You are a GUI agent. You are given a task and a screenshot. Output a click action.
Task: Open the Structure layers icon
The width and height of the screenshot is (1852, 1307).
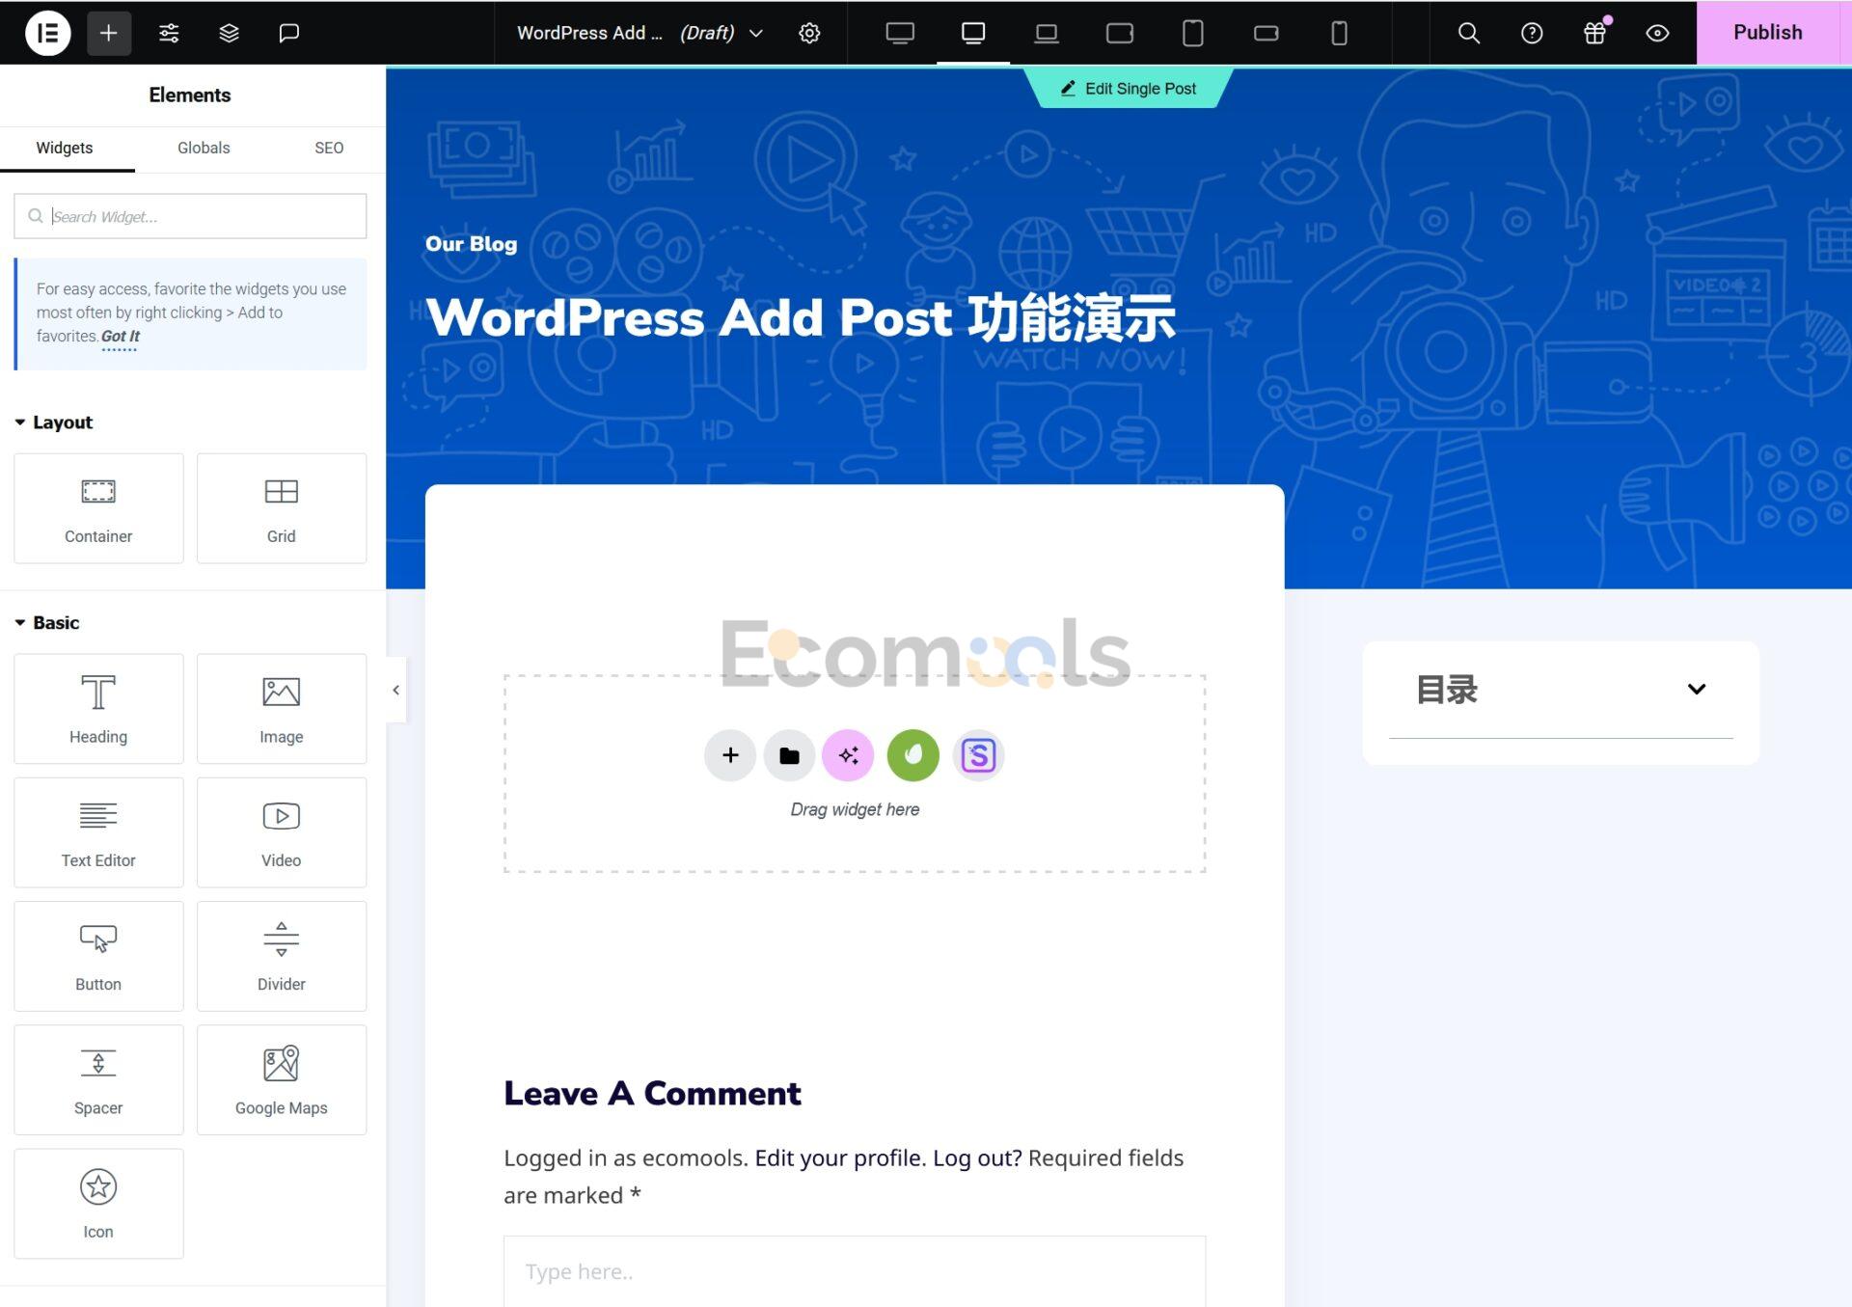point(229,33)
